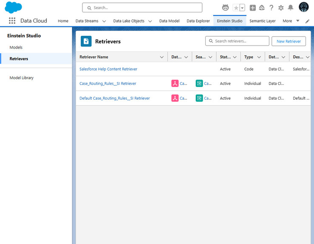Screen dimensions: 314x244
Task: Click the Search retrievers field
Action: [x=237, y=41]
